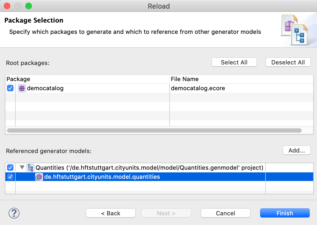Toggle the de.hftstuttgart.cityunits.model.quantities checkbox
Image resolution: width=317 pixels, height=225 pixels.
tap(10, 177)
